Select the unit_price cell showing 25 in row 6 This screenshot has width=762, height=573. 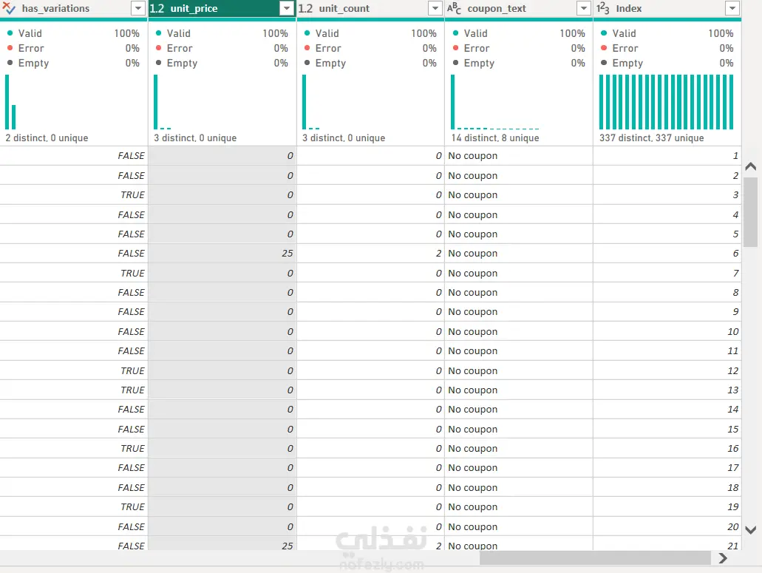coord(222,253)
